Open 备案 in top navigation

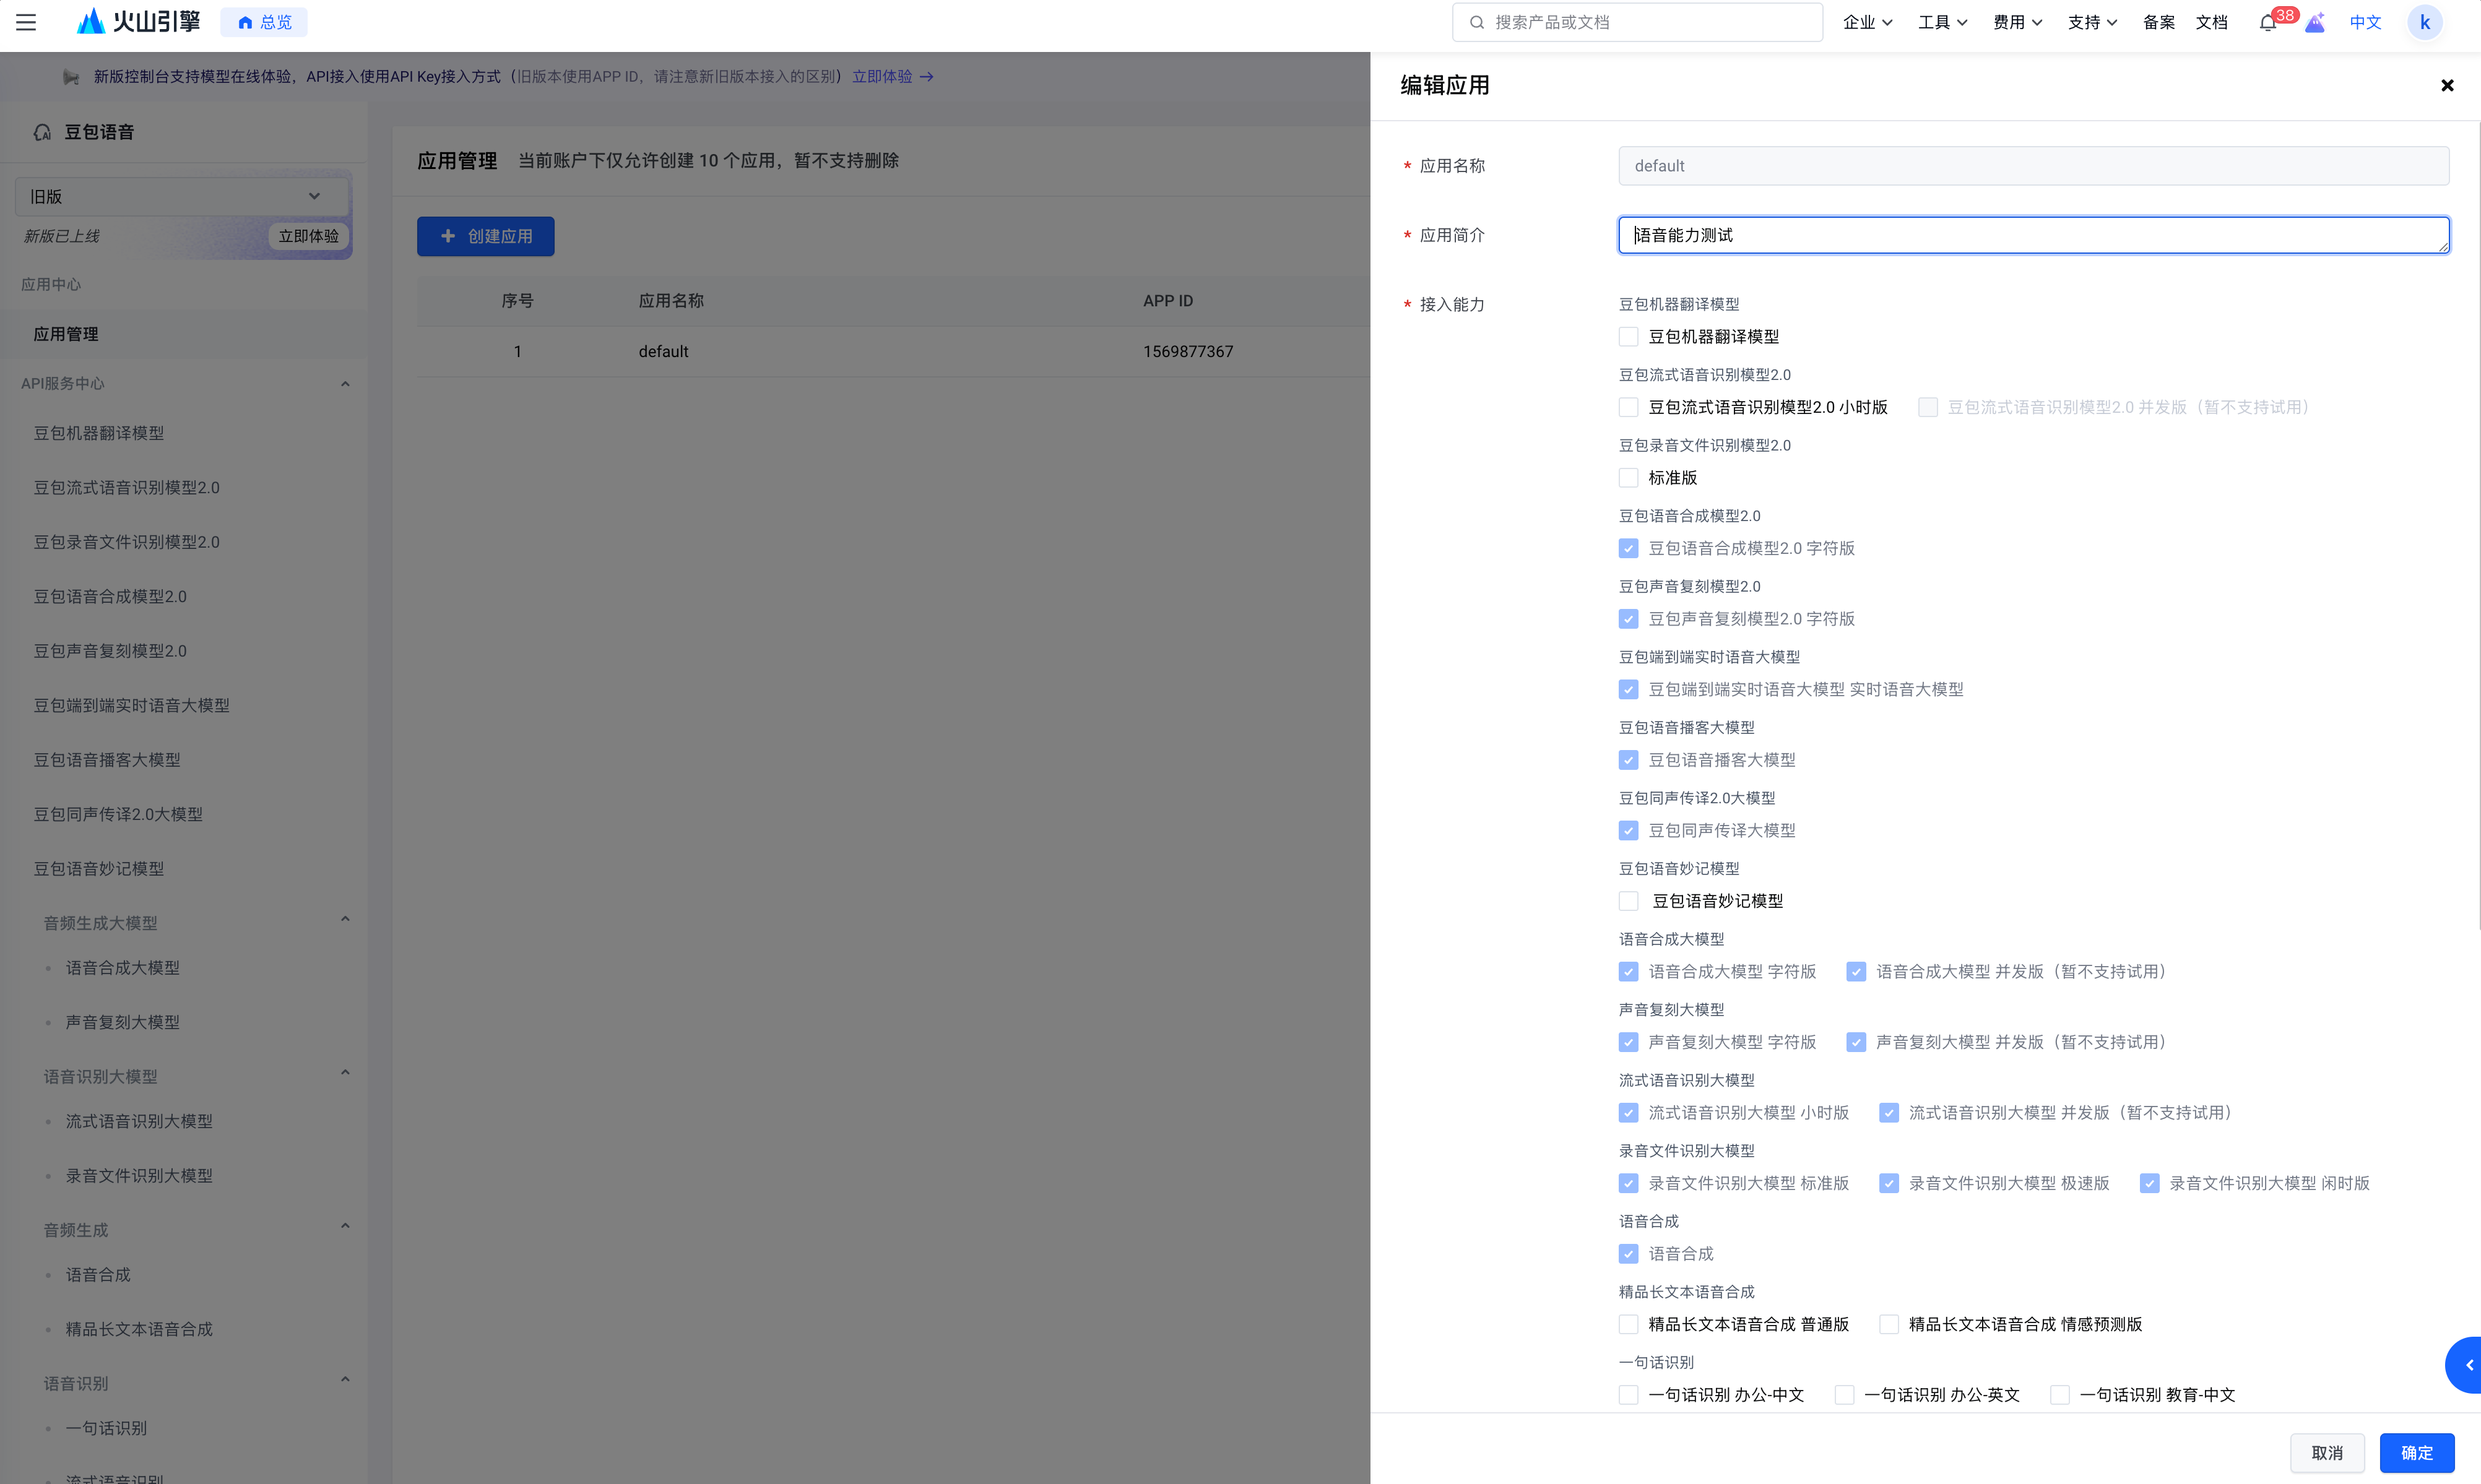click(2158, 22)
